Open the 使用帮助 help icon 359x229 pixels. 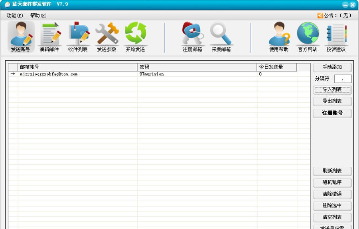[279, 37]
